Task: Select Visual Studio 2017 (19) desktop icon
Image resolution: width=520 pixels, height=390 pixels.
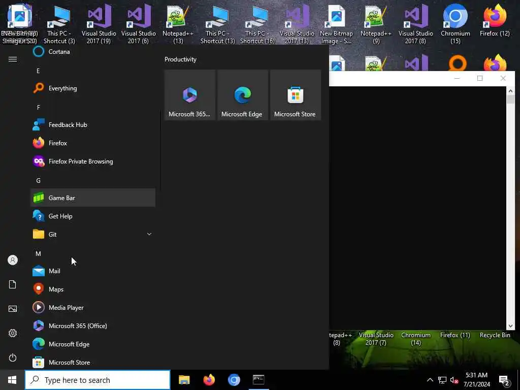Action: click(99, 24)
